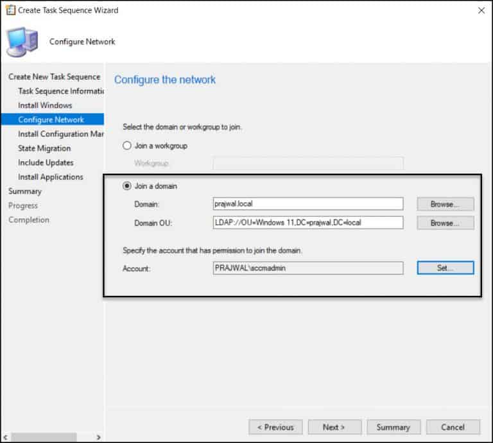The height and width of the screenshot is (443, 493).
Task: Select the Progress step in the sidebar
Action: pos(23,205)
